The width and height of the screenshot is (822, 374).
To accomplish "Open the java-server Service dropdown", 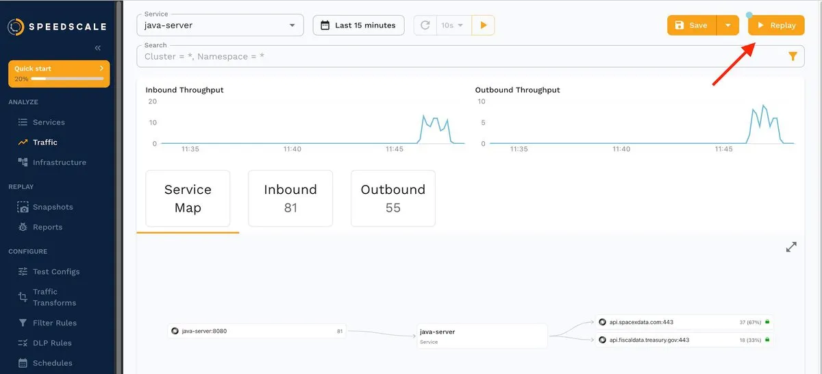I will coord(220,25).
